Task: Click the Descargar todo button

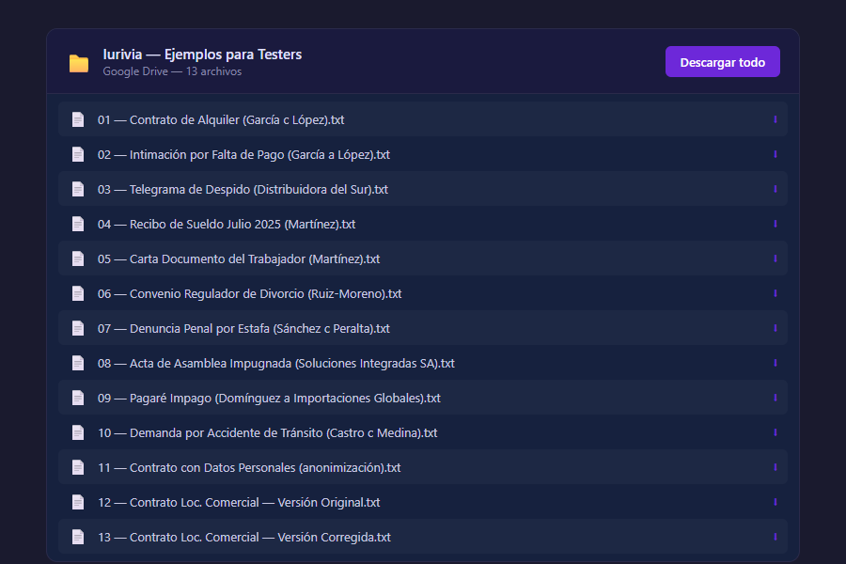Action: coord(723,61)
